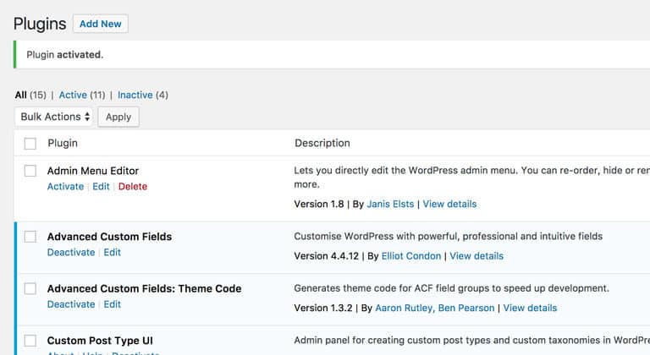The image size is (650, 355).
Task: Click the Advanced Custom Fields plugin name
Action: [109, 237]
